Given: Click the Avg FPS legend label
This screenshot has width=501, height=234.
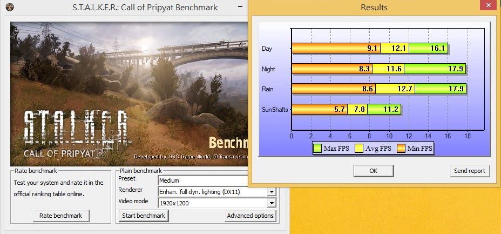Looking at the screenshot, I should coord(378,148).
